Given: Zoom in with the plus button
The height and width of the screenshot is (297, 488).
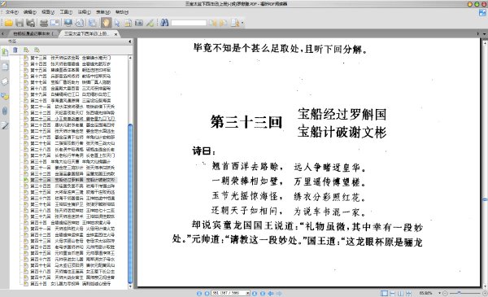Looking at the screenshot, I should (484, 293).
